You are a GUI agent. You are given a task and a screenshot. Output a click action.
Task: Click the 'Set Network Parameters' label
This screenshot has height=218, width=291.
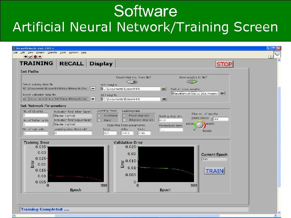click(43, 106)
